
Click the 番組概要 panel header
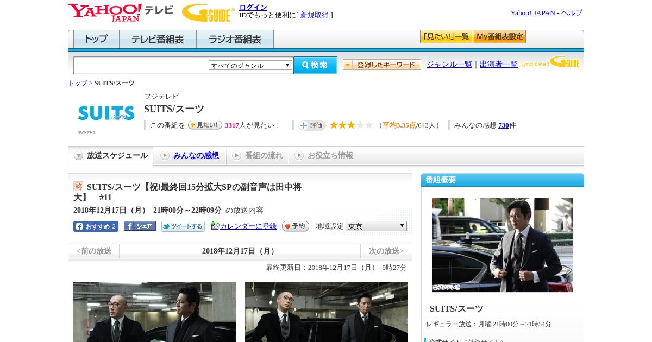click(503, 180)
